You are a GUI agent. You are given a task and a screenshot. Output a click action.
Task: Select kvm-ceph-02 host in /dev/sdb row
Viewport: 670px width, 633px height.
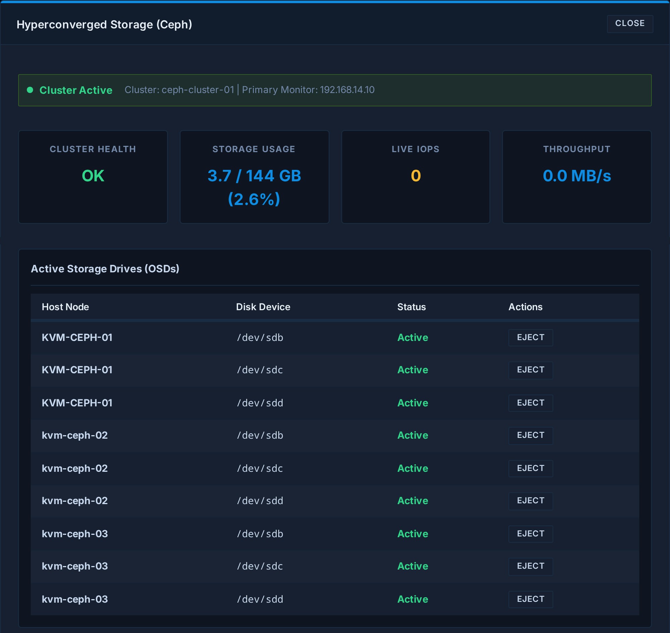(x=75, y=436)
